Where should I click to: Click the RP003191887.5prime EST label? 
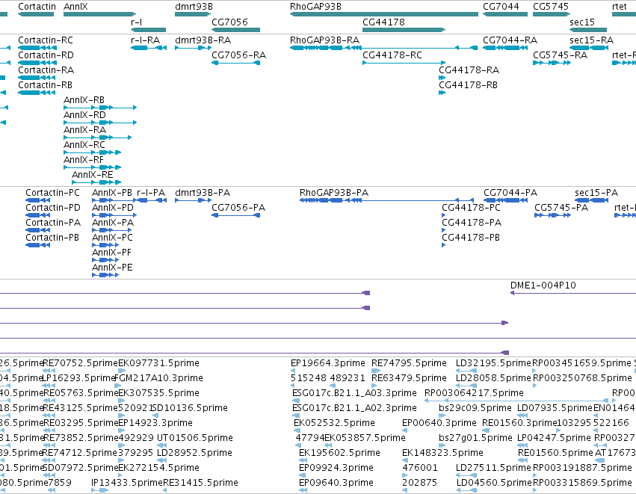582,468
